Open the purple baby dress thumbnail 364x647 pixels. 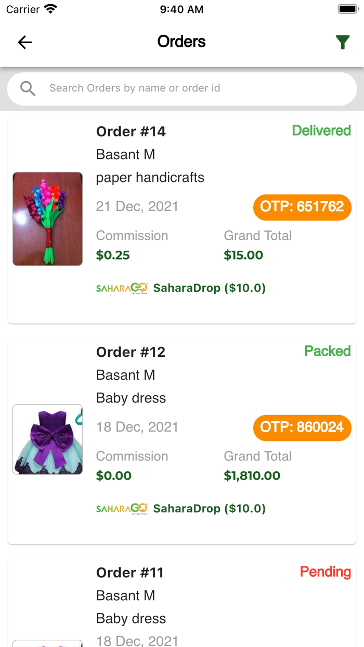(47, 439)
